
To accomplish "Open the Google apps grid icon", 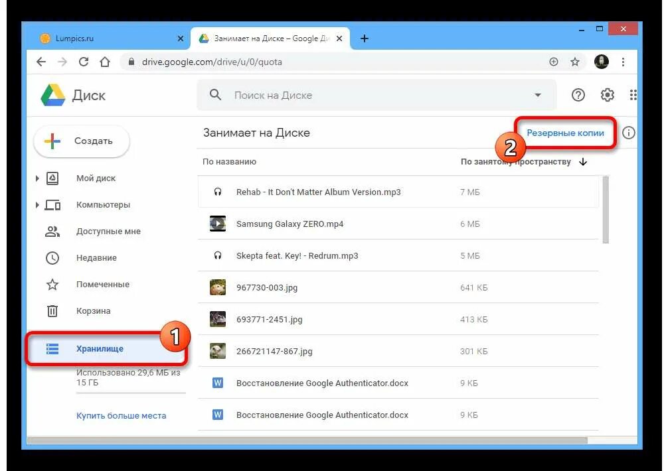I will pos(633,95).
